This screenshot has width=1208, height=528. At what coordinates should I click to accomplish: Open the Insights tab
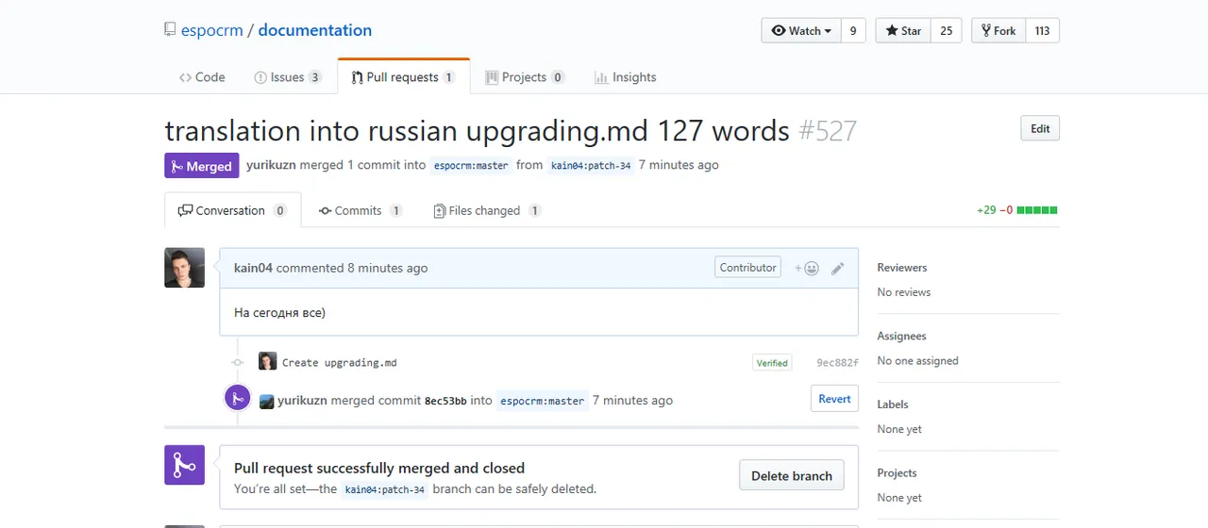tap(625, 77)
